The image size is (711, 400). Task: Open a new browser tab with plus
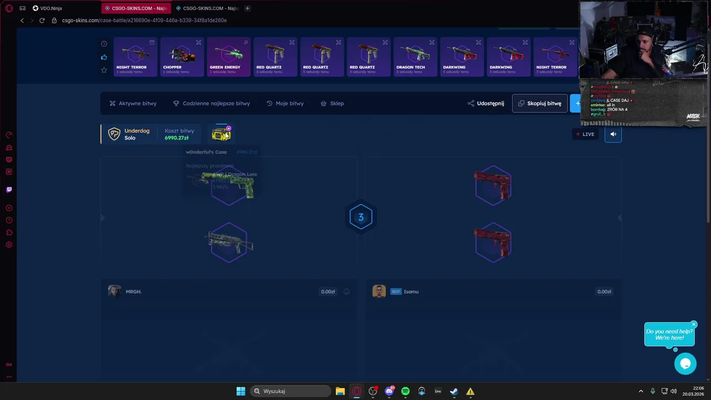point(247,8)
